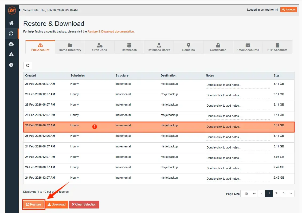Open the Certificates tab

tap(218, 47)
